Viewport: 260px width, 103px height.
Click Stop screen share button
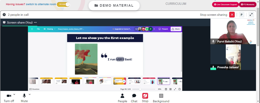[145, 98]
